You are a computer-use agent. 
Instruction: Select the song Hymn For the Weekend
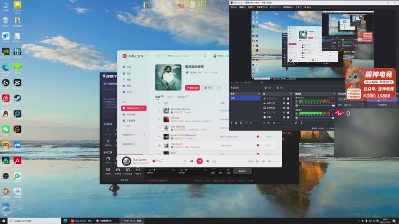[183, 135]
